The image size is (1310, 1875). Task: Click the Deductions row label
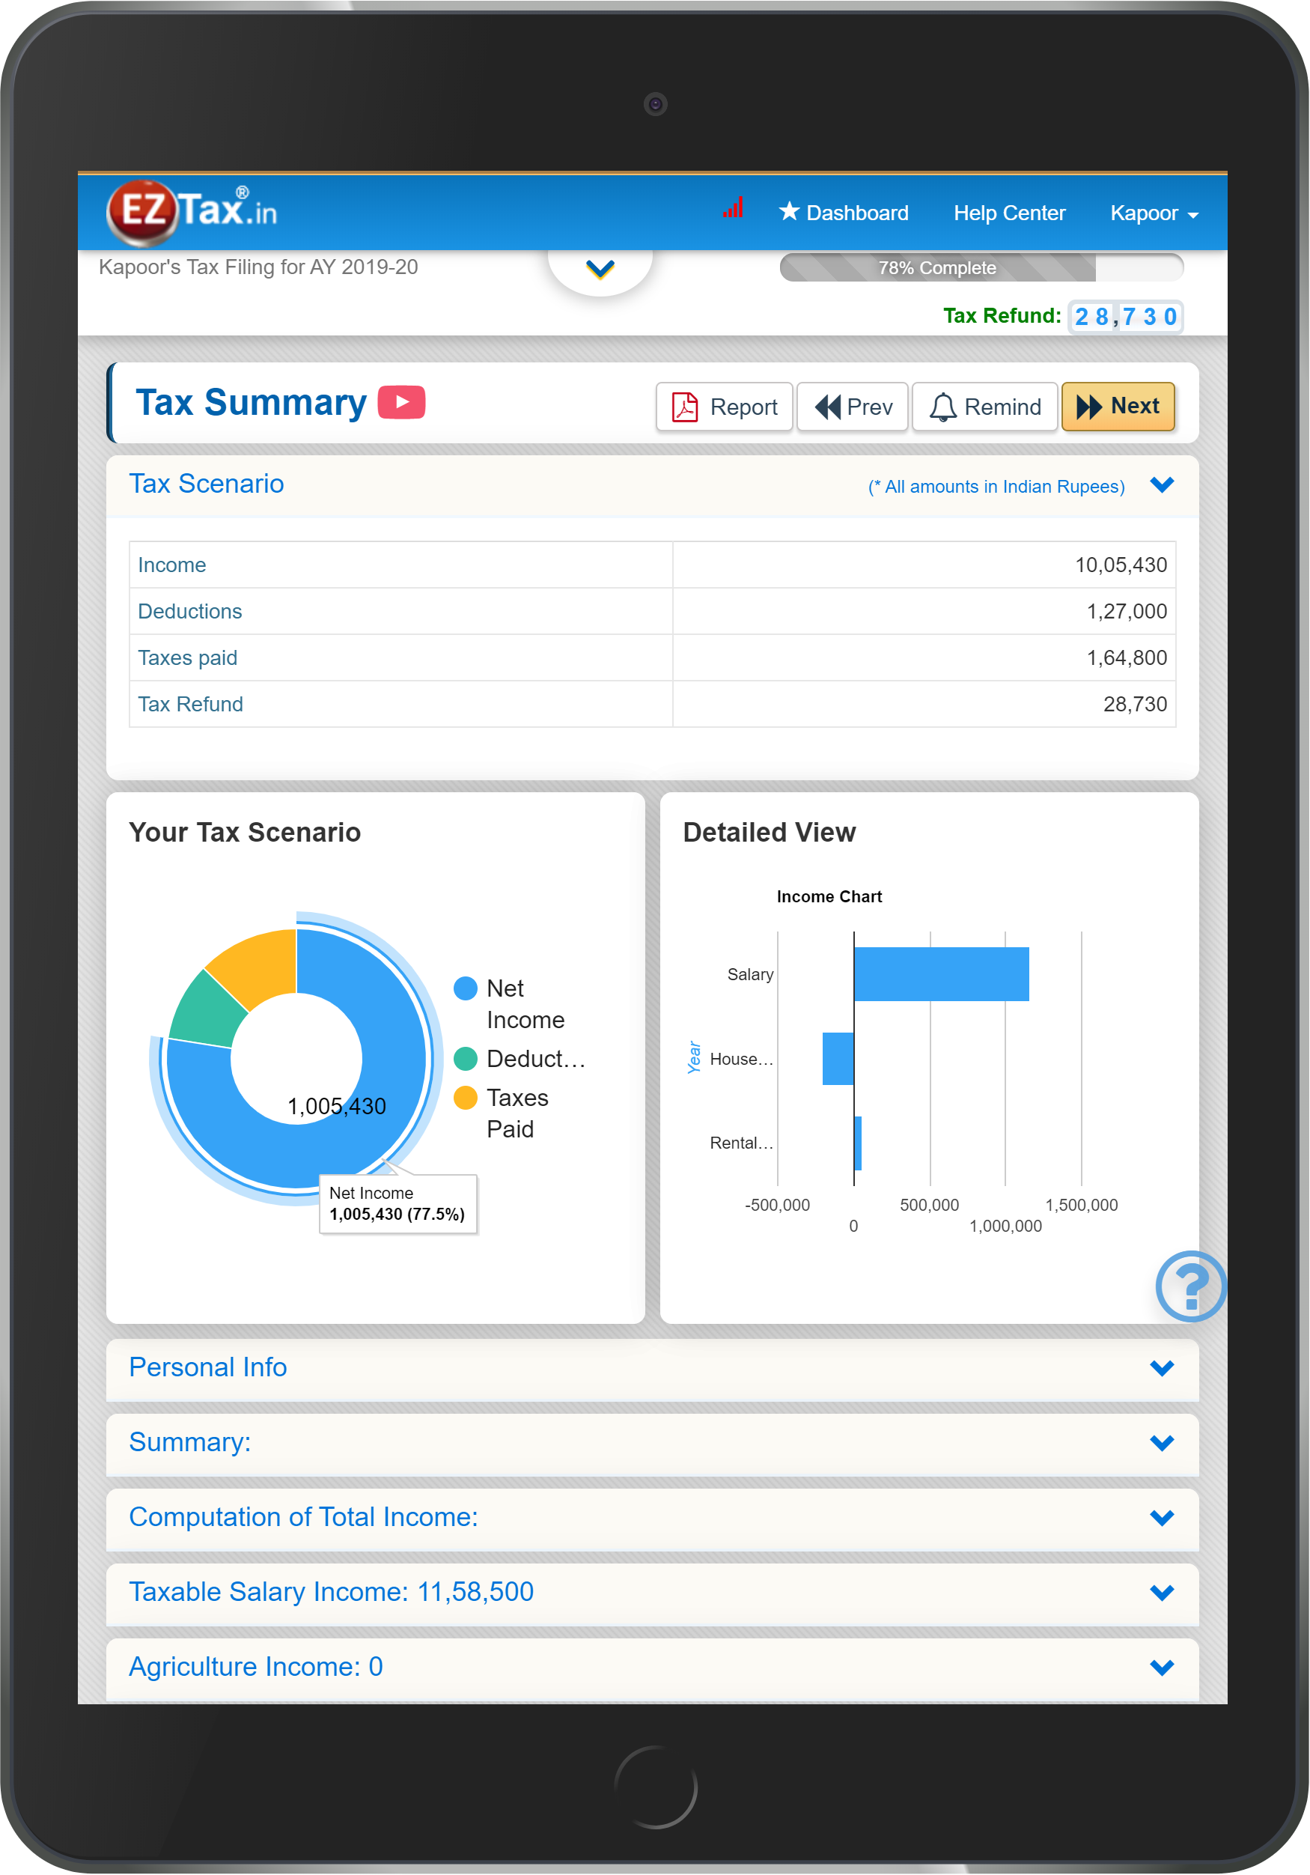pyautogui.click(x=190, y=612)
